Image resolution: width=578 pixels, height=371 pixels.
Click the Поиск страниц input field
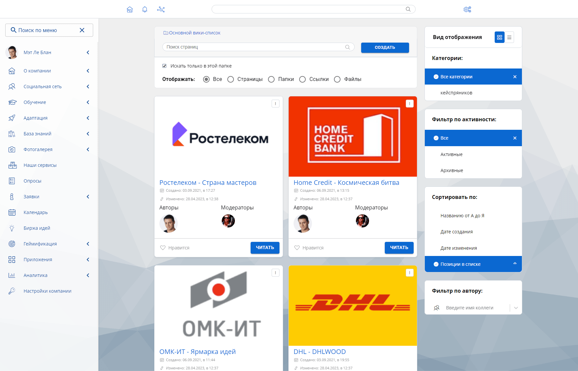tap(258, 47)
